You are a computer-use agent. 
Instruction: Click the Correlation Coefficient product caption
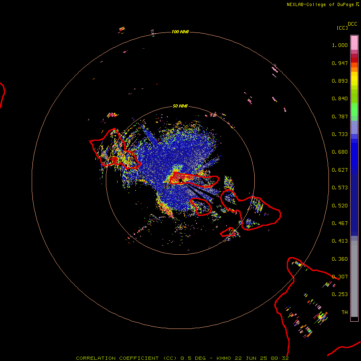pyautogui.click(x=182, y=358)
